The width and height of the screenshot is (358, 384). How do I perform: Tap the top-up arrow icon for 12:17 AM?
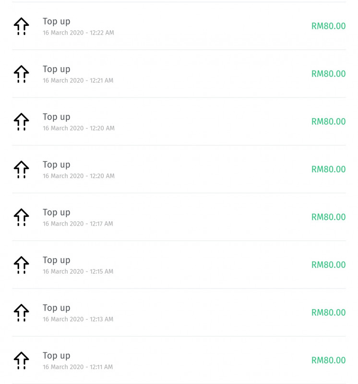point(21,217)
